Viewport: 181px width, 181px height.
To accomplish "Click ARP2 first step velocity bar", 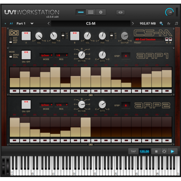I will point(15,127).
